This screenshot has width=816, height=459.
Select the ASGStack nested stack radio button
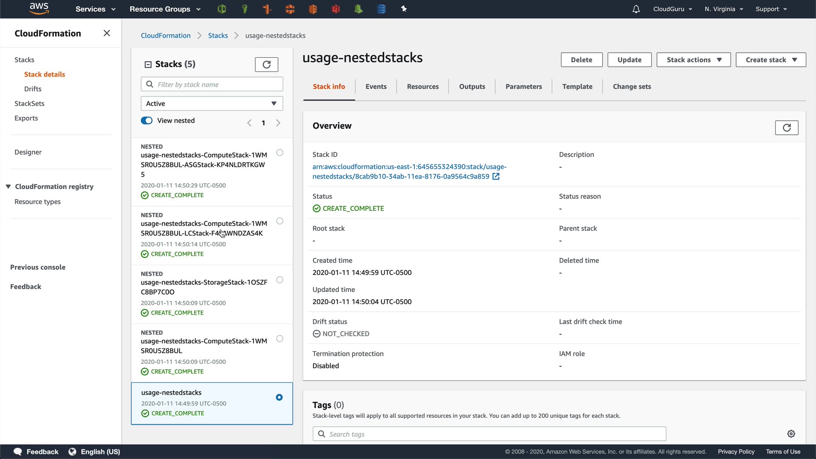tap(280, 153)
